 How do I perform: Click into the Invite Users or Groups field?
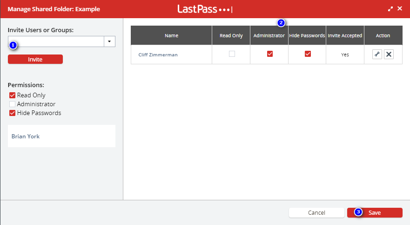(56, 41)
